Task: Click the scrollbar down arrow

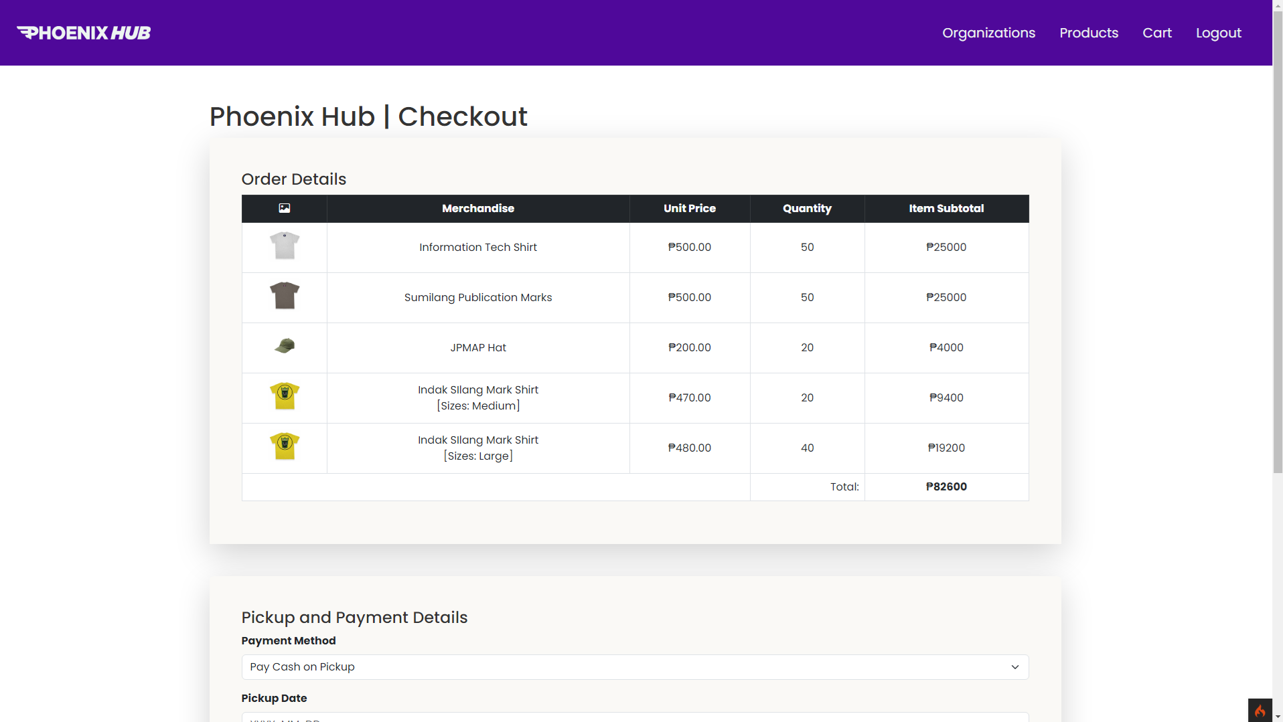Action: [1277, 717]
